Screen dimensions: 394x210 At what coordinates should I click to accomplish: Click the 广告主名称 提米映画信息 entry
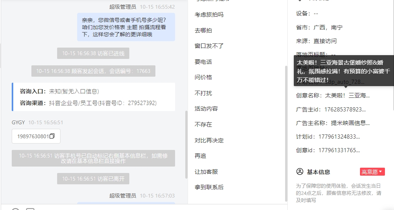click(333, 123)
